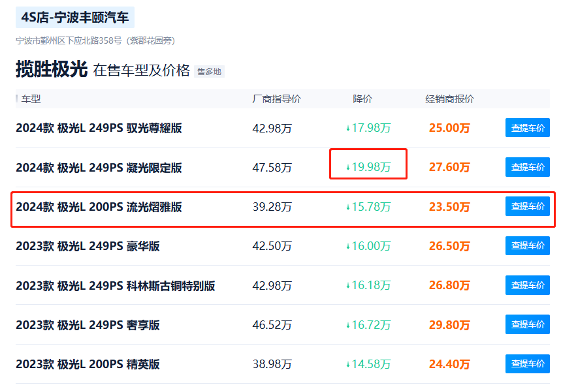Click the 29.80万 dealer quote
The image size is (561, 387).
[449, 325]
